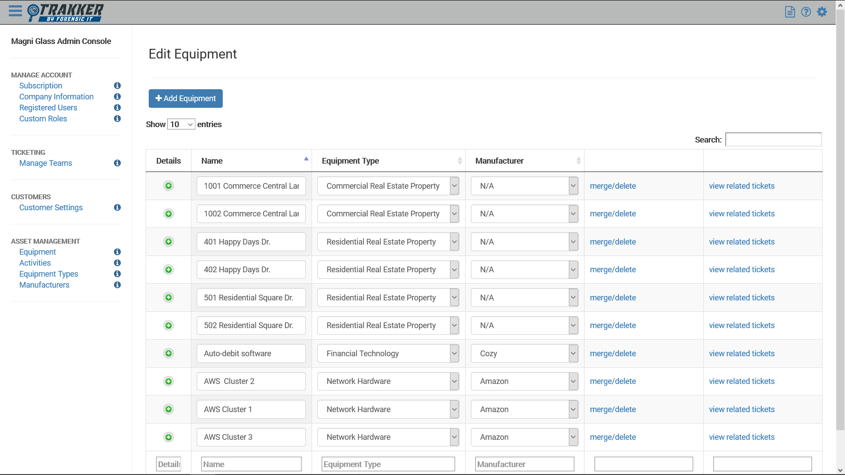Open Registered Users in sidebar
Screen dimensions: 845x475
coord(48,108)
